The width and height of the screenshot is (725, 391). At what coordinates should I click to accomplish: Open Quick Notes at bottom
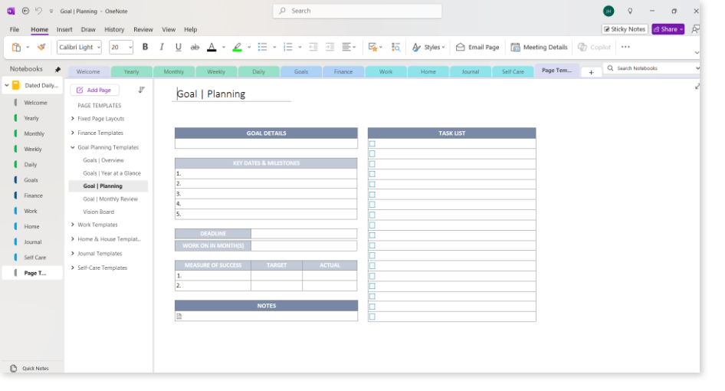click(x=30, y=368)
